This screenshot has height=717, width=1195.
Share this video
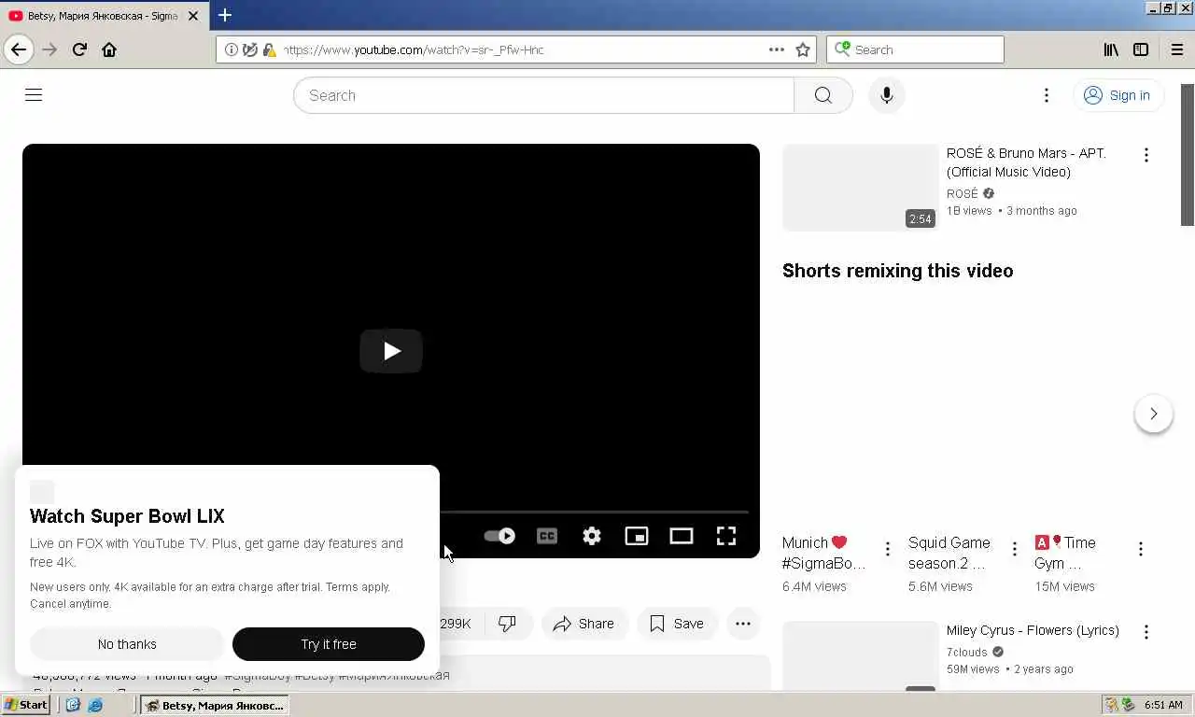tap(583, 624)
